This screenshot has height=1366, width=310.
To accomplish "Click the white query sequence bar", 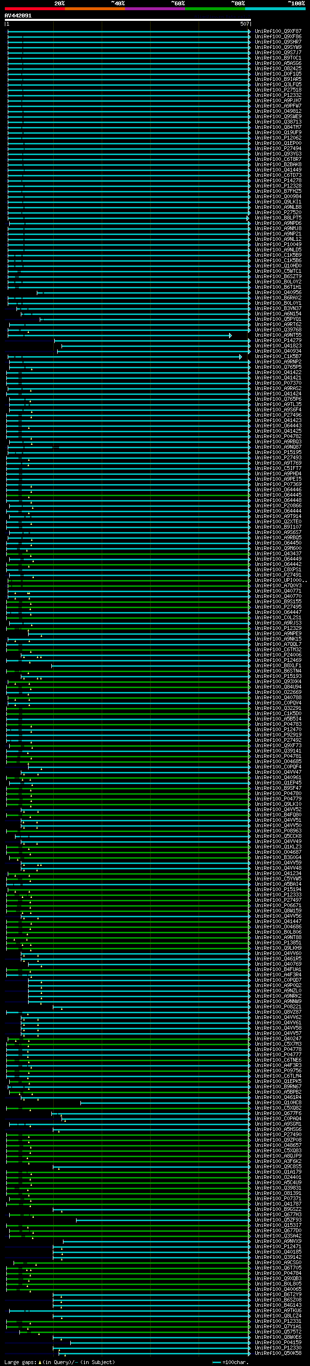I will click(x=127, y=19).
